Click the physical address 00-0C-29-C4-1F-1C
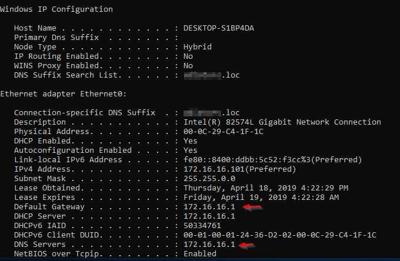 (x=225, y=132)
